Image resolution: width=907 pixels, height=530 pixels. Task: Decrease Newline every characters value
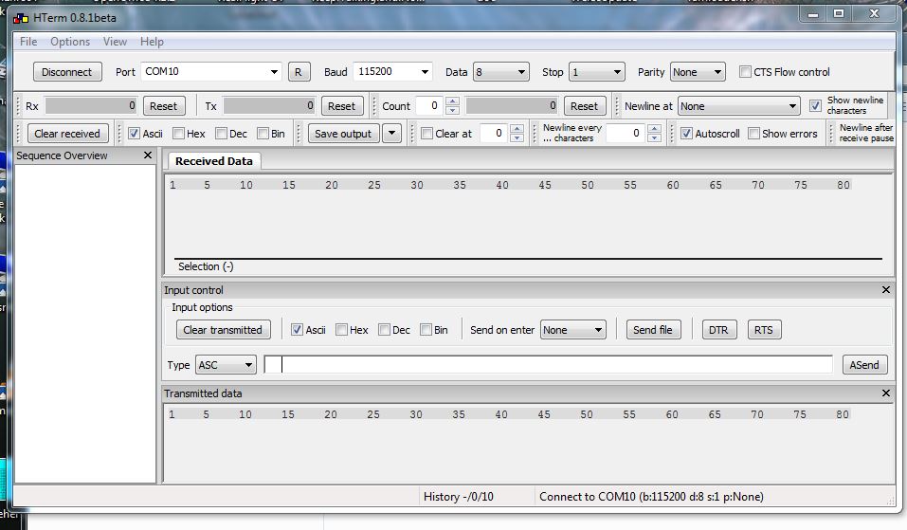[654, 137]
